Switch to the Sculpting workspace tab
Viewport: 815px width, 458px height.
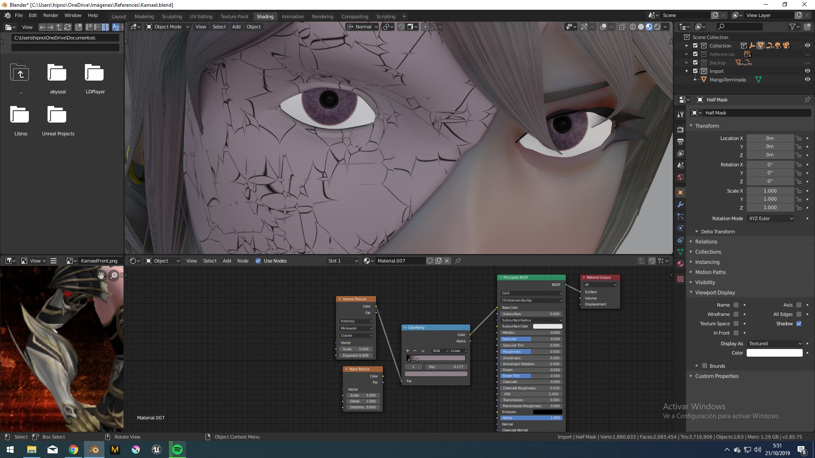[171, 17]
